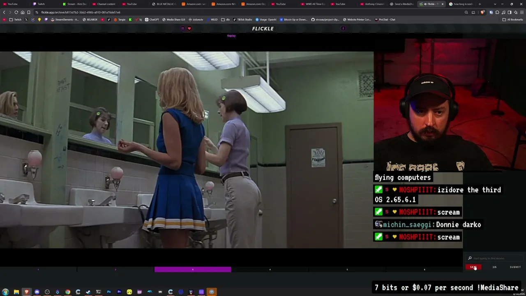Open the Windows Start menu

tap(6, 292)
